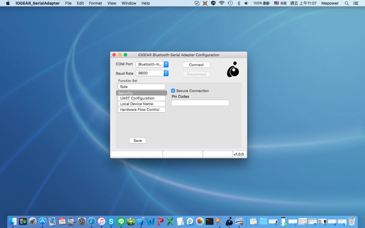Launch Safari compass icon in the dock

[x=92, y=221]
